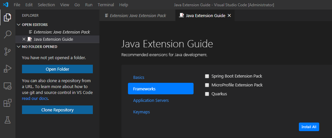Click the Quarkus label text
This screenshot has width=332, height=138.
pyautogui.click(x=219, y=94)
